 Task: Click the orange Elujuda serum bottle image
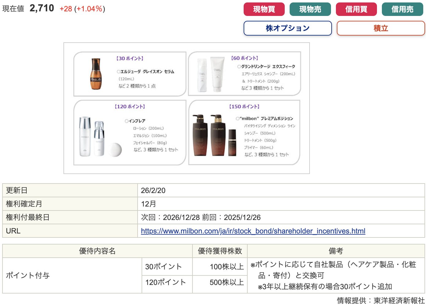[96, 74]
